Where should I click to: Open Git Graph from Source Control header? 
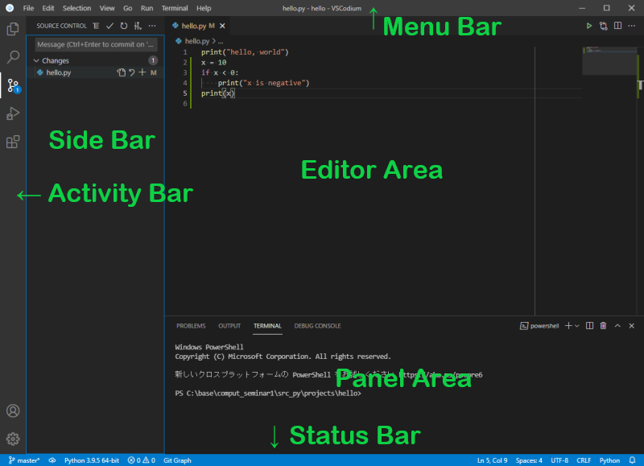pyautogui.click(x=138, y=26)
